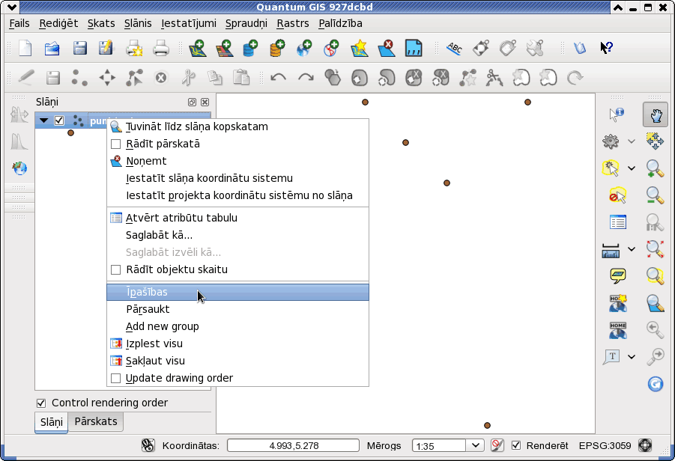This screenshot has height=461, width=675.
Task: Toggle extents and mouse position display icon
Action: [148, 445]
